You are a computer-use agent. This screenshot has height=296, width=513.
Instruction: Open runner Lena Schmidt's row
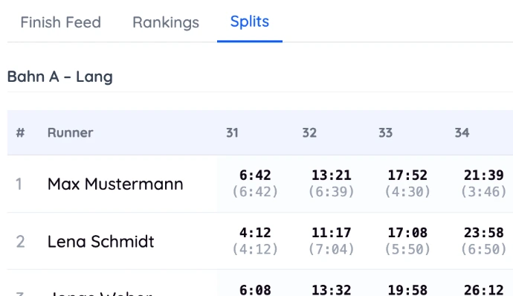[x=260, y=241]
